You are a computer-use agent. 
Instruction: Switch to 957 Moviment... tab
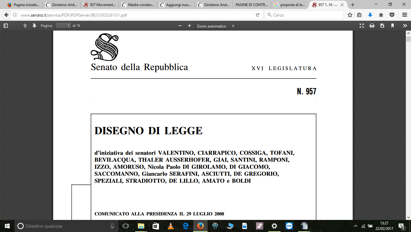tap(99, 5)
